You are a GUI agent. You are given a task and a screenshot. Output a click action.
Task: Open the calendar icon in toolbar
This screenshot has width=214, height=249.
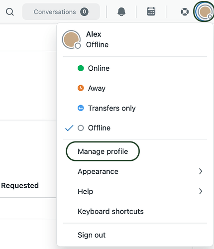(x=151, y=11)
